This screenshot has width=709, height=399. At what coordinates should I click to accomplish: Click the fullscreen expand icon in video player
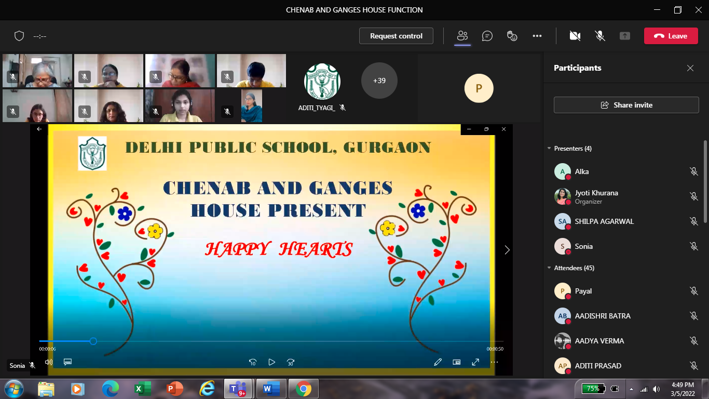pos(475,362)
